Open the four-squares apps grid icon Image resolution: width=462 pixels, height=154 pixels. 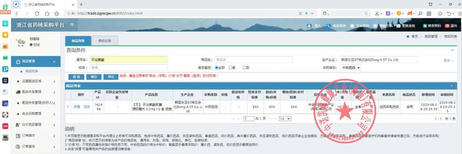tap(429, 13)
